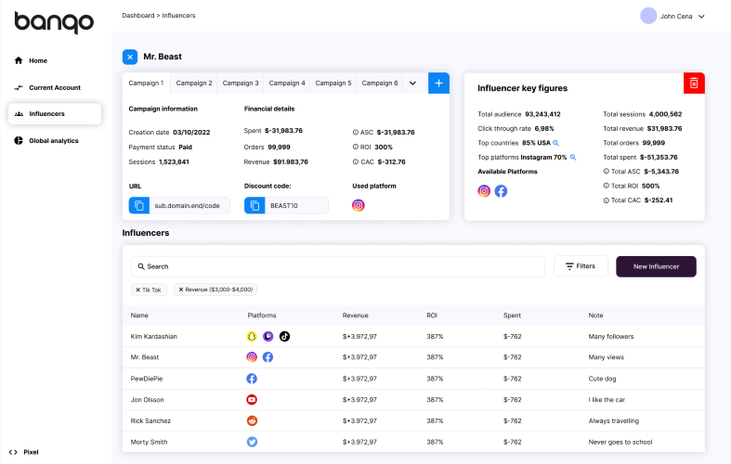The height and width of the screenshot is (464, 731).
Task: Click Twitter icon in Morty Smith row
Action: coord(252,442)
